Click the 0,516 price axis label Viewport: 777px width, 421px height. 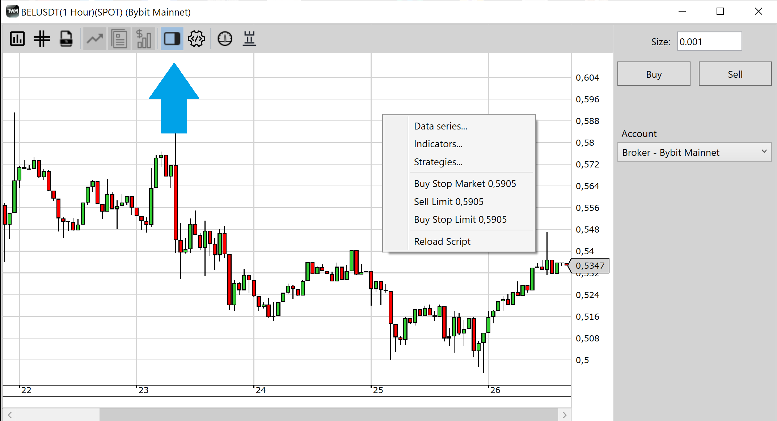587,317
